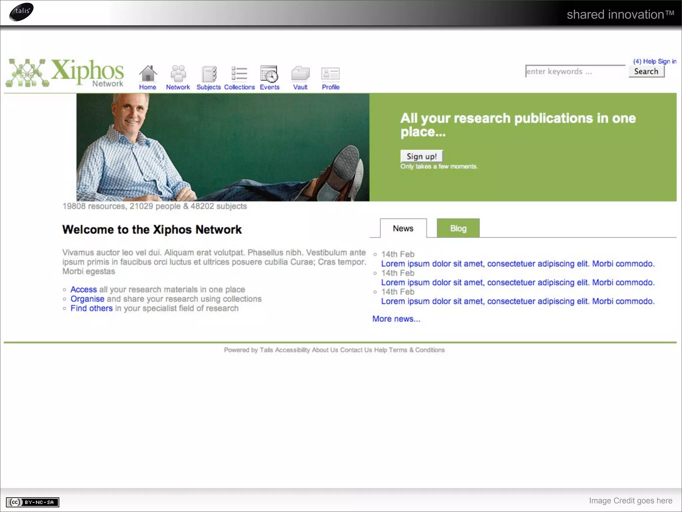682x512 pixels.
Task: Open the top-right Help link
Action: click(x=649, y=61)
